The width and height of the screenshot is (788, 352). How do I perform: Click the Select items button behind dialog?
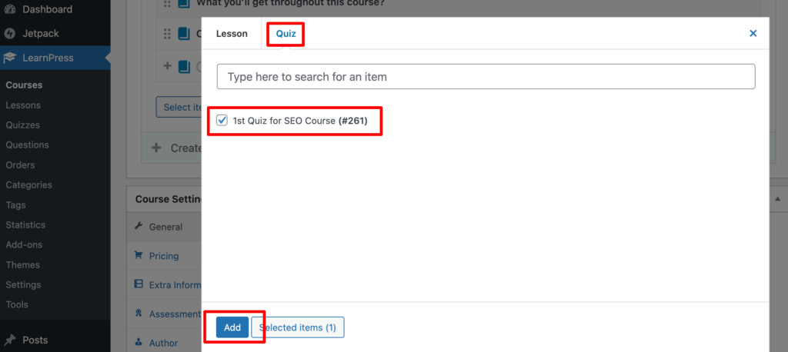[x=179, y=108]
